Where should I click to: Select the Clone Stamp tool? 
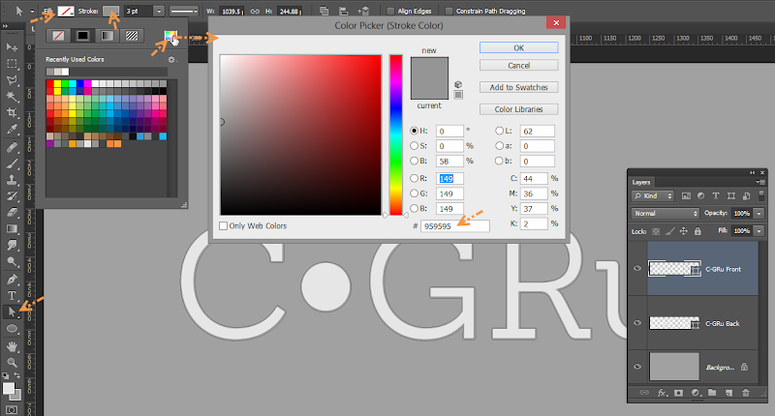(12, 180)
